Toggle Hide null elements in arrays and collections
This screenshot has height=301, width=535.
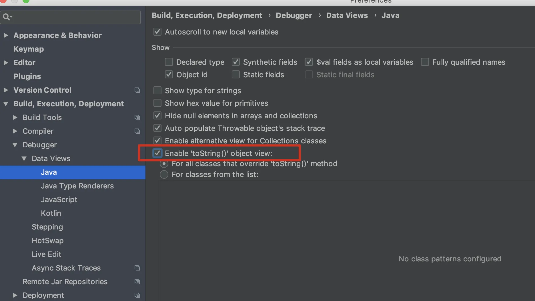[x=157, y=115]
